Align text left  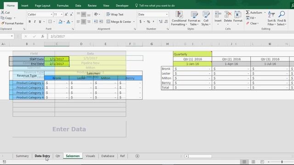pyautogui.click(x=79, y=22)
